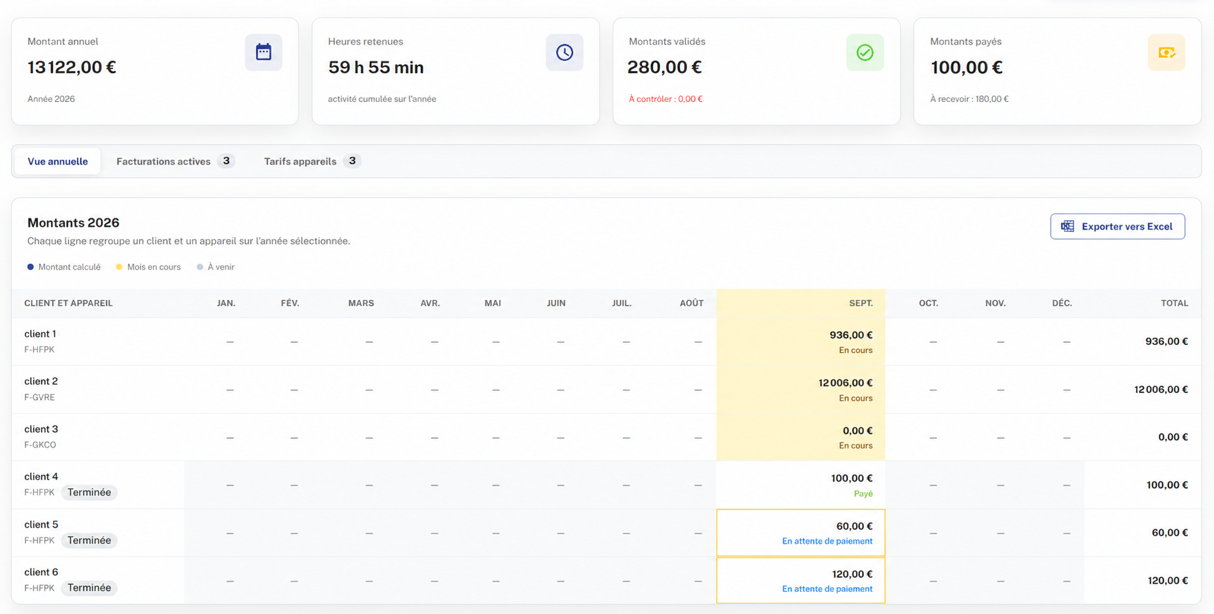Select the client 3 row name
This screenshot has height=614, width=1214.
41,429
